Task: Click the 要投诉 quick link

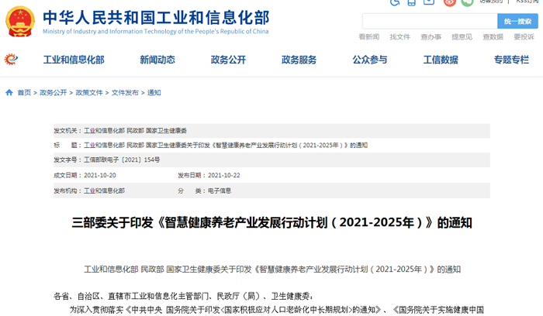Action: (x=524, y=36)
